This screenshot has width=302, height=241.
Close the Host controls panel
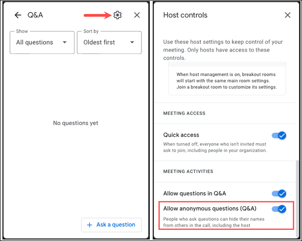288,15
